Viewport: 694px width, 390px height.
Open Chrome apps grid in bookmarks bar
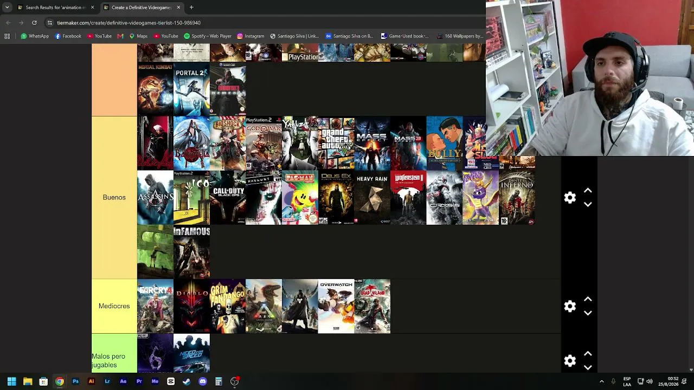tap(7, 36)
